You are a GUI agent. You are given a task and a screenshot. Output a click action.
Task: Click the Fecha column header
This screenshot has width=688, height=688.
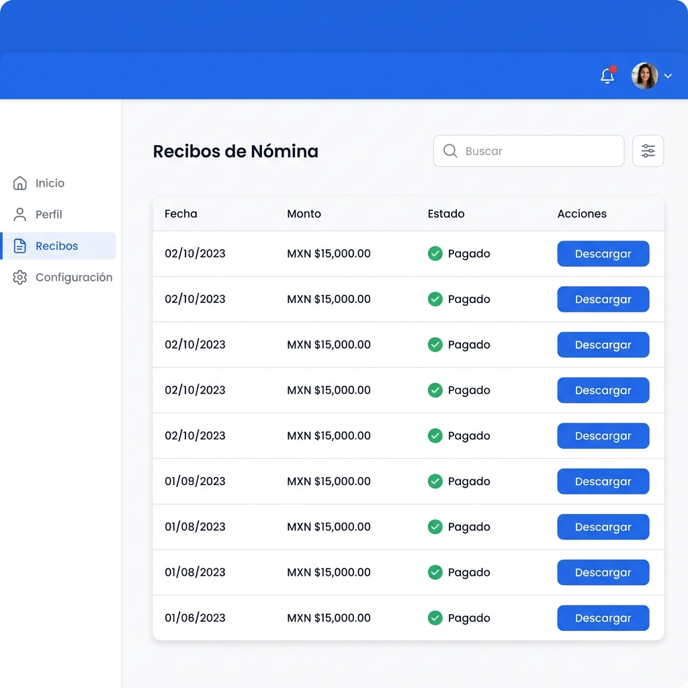click(x=181, y=214)
